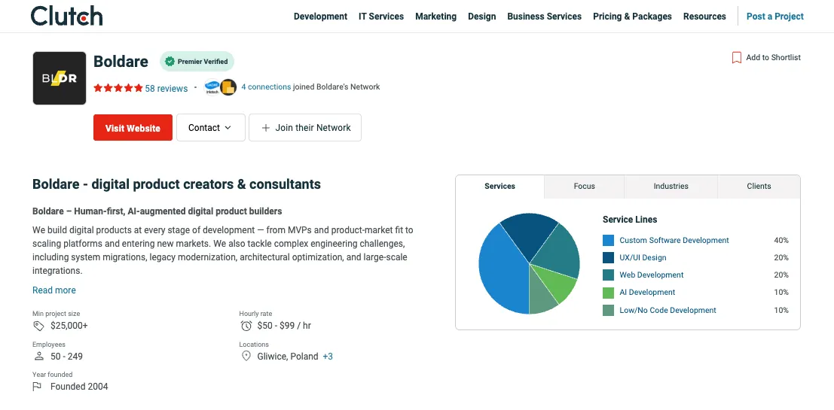
Task: Open the Pricing & Packages menu
Action: tap(632, 17)
